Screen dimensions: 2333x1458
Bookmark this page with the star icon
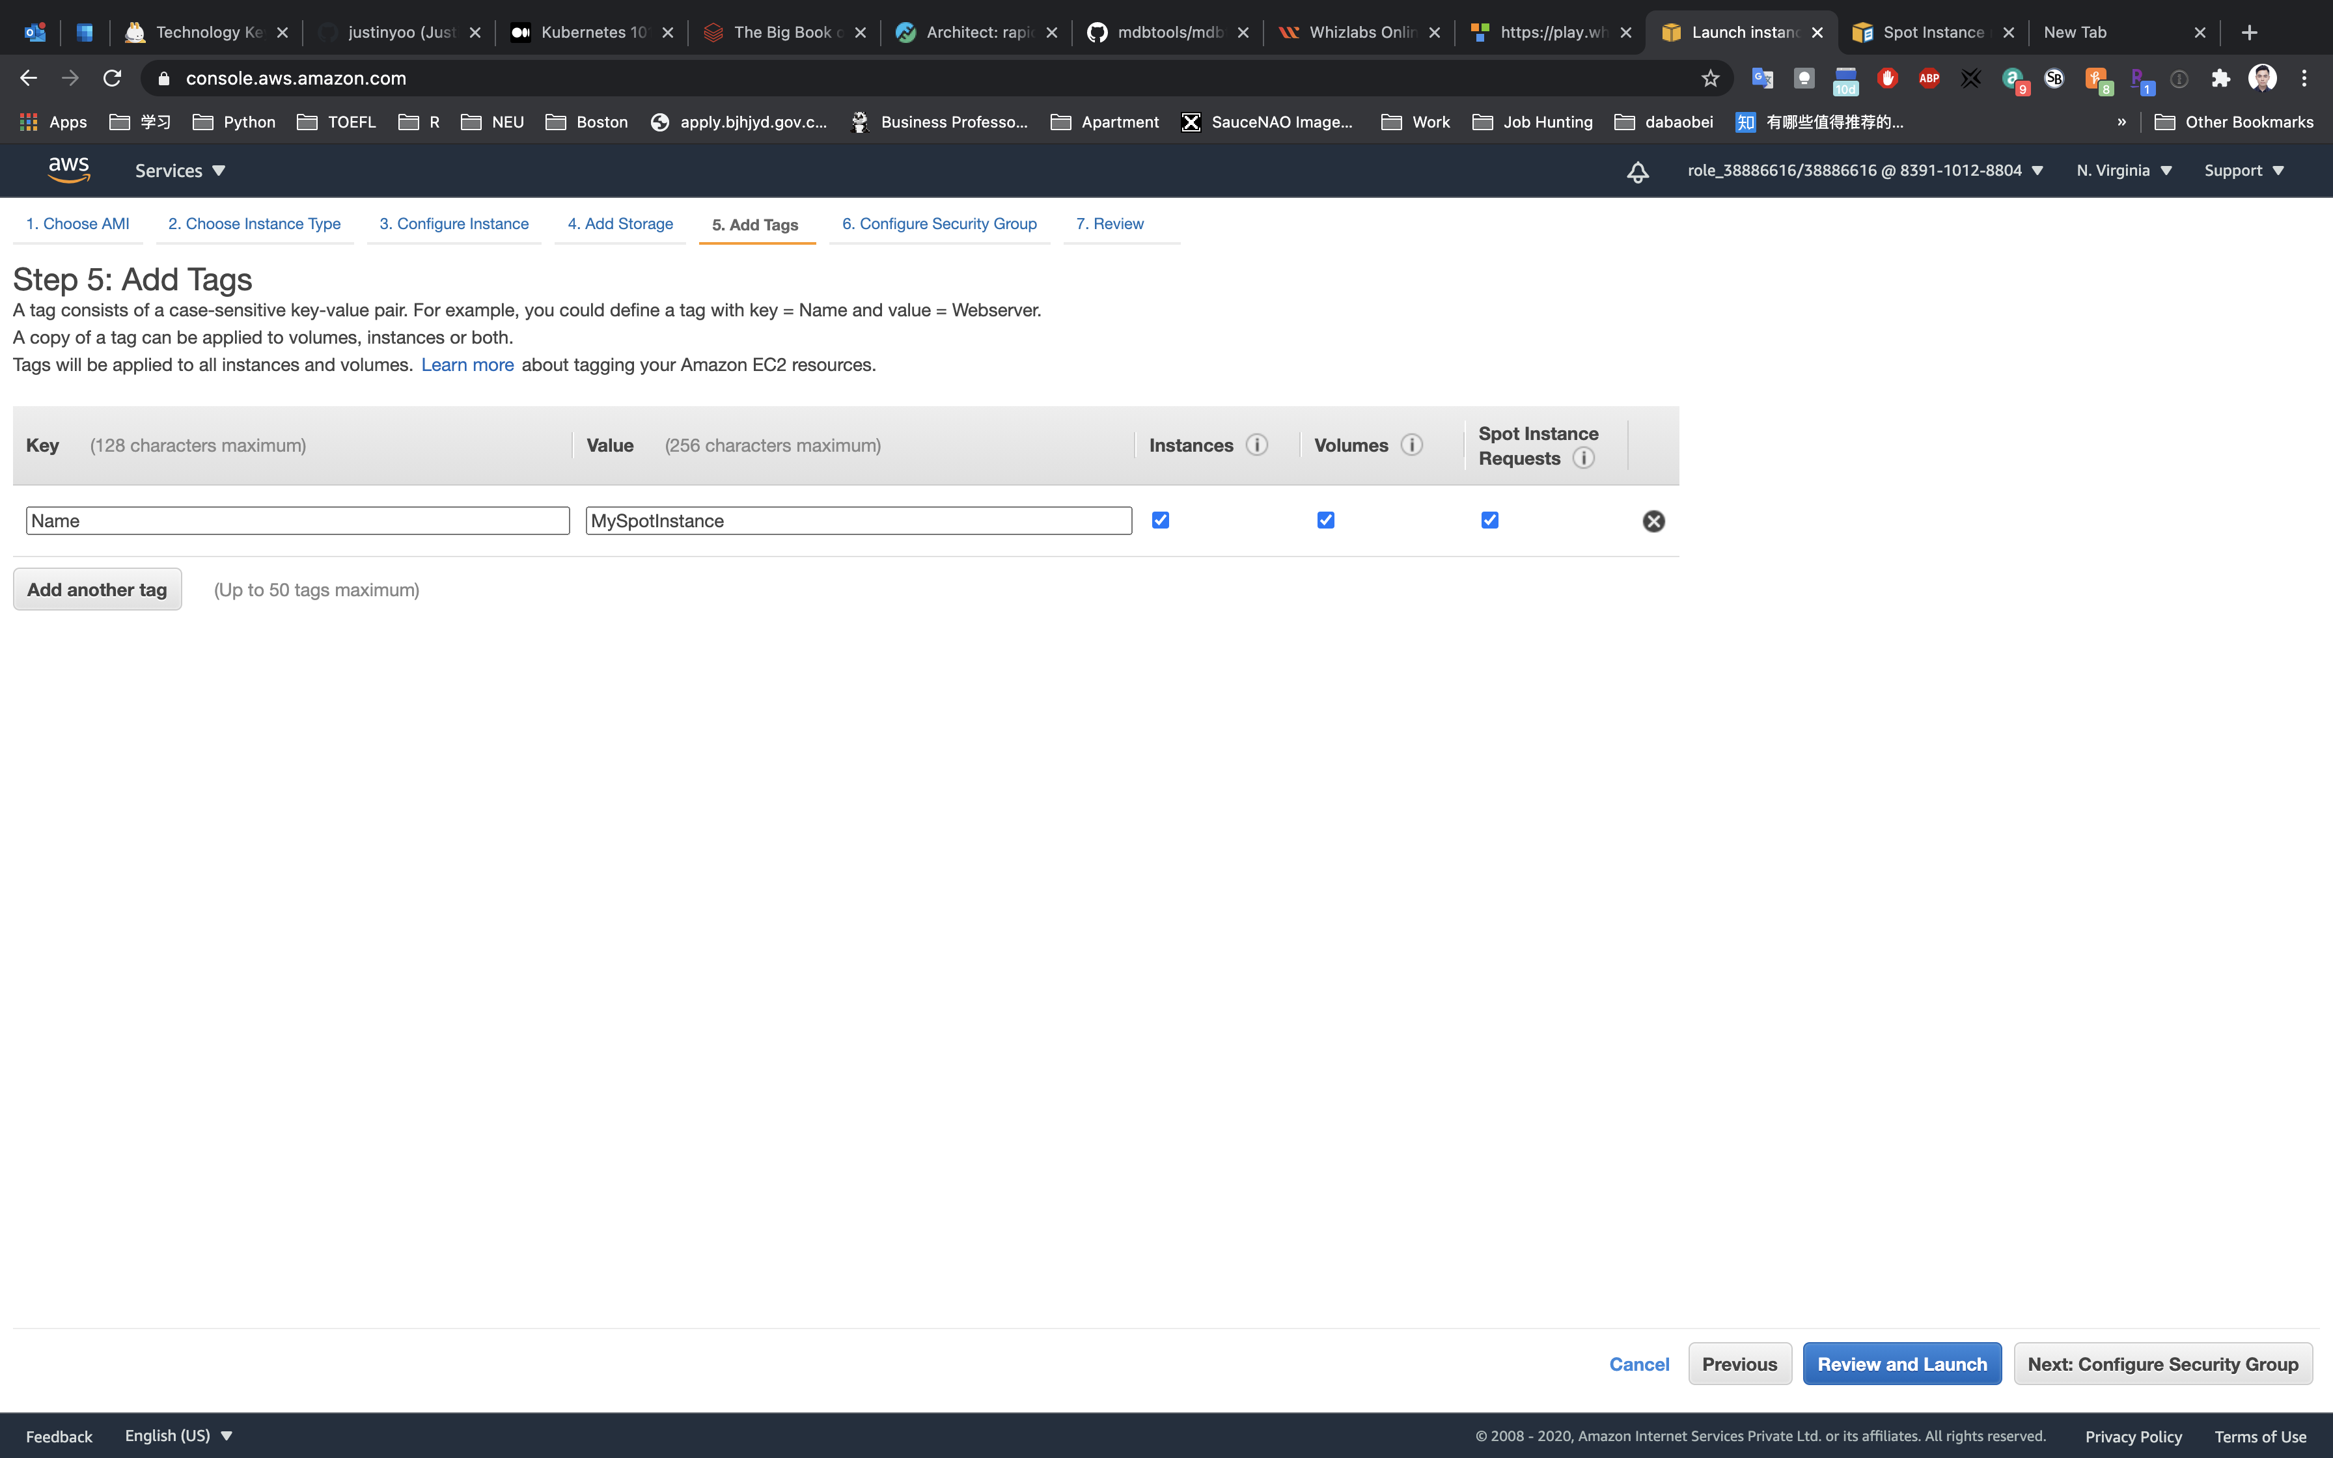point(1710,78)
